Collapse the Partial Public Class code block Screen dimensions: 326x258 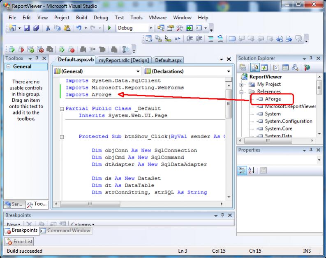(62, 109)
